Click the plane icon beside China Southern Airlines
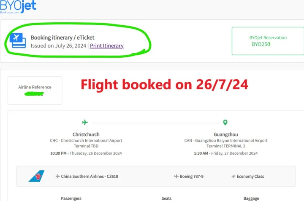This screenshot has width=304, height=201. click(x=58, y=176)
